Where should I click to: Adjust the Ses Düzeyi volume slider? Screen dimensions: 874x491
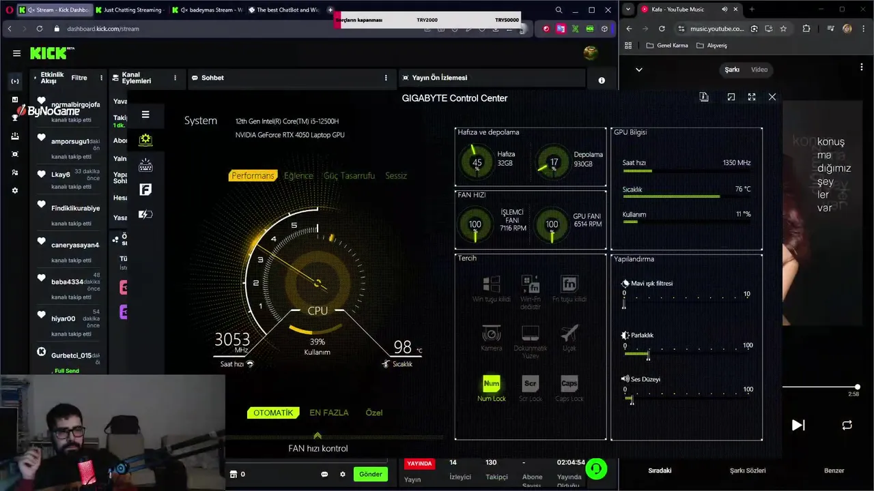[x=686, y=397]
